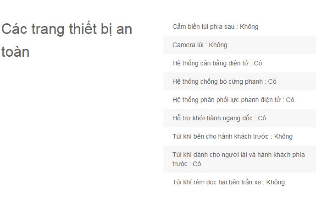Click 'Không' value for túi khí bên

(x=283, y=136)
